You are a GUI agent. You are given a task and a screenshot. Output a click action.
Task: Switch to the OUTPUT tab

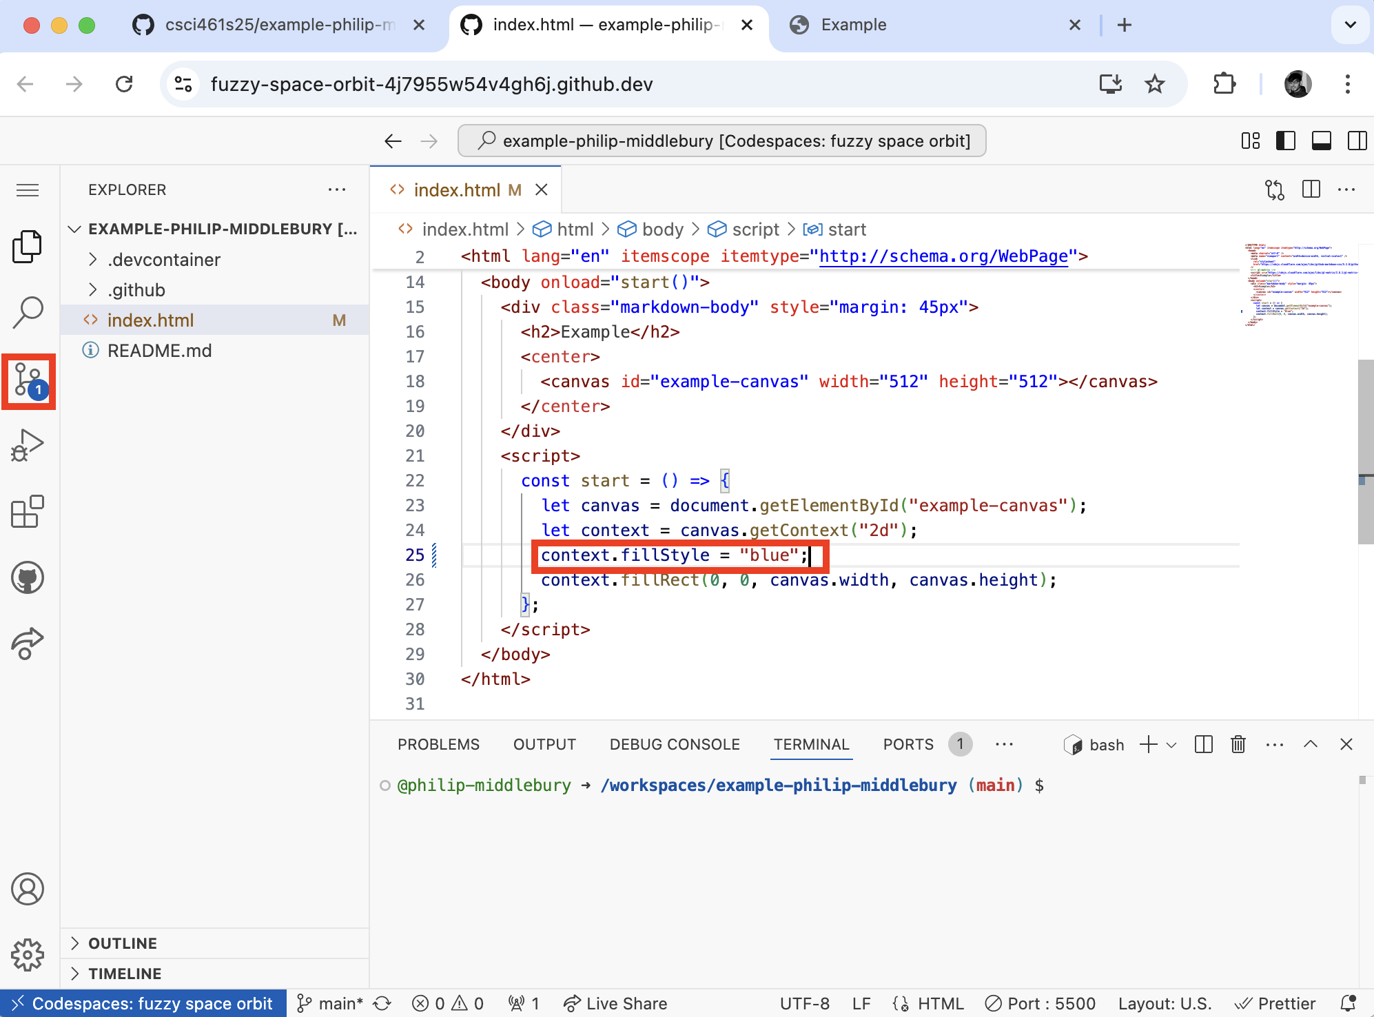click(x=544, y=745)
